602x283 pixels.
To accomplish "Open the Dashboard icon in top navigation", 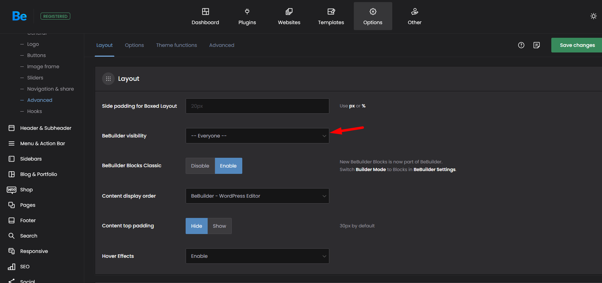I will pos(206,12).
